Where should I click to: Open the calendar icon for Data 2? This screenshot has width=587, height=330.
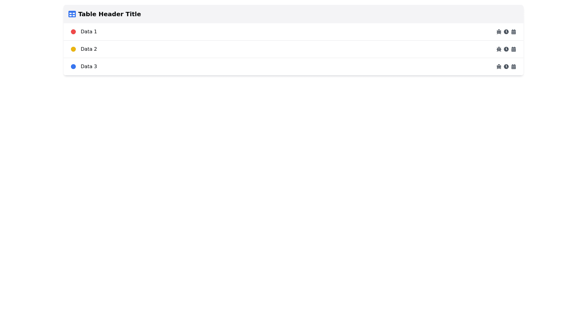[x=514, y=49]
